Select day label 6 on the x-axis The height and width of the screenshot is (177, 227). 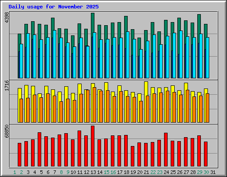point(48,172)
